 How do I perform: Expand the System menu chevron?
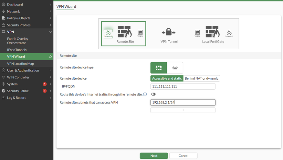click(x=50, y=84)
